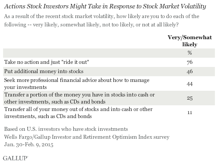Click the 'Based on U.S. investors' footnote
The height and width of the screenshot is (163, 218).
coord(66,129)
